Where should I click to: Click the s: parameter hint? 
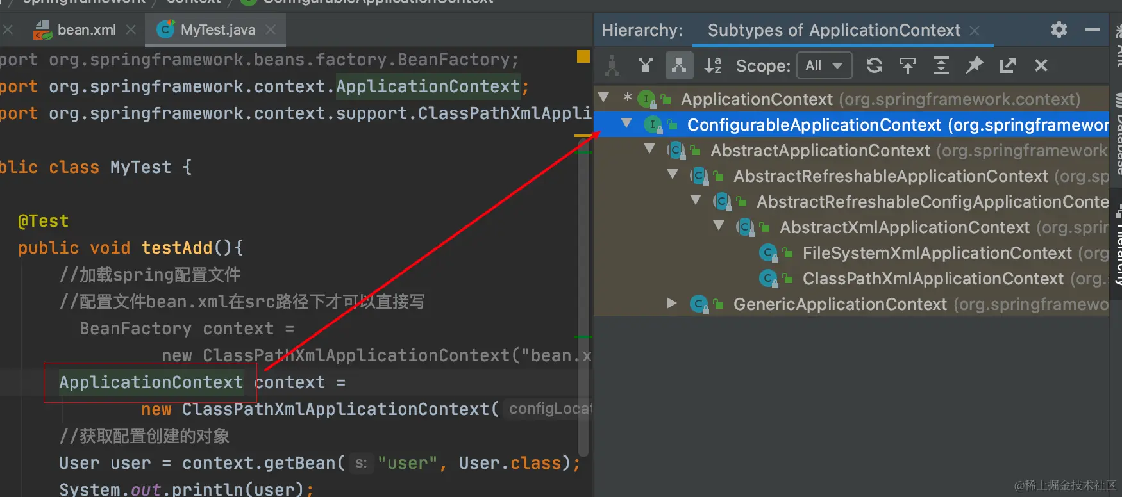click(x=361, y=463)
